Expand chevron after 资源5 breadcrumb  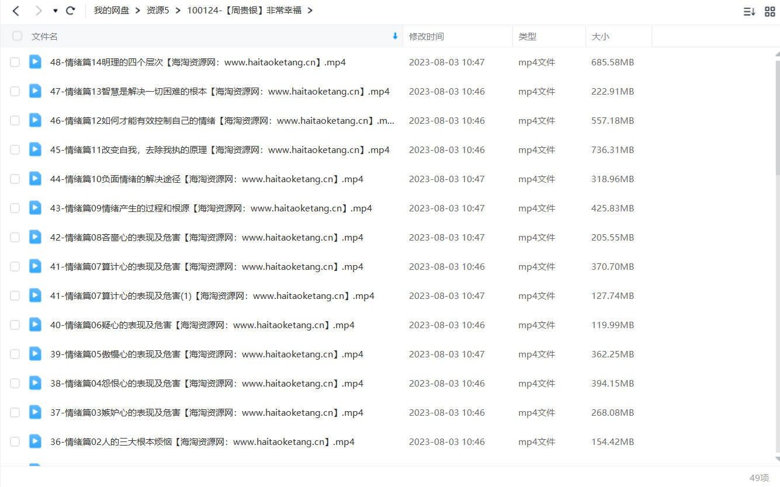178,10
